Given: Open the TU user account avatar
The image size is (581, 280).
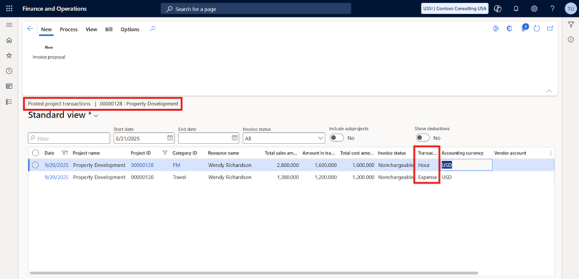Looking at the screenshot, I should (571, 8).
